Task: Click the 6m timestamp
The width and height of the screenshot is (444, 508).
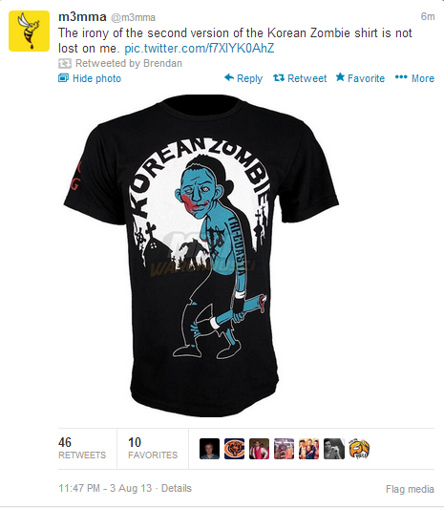Action: click(x=428, y=16)
